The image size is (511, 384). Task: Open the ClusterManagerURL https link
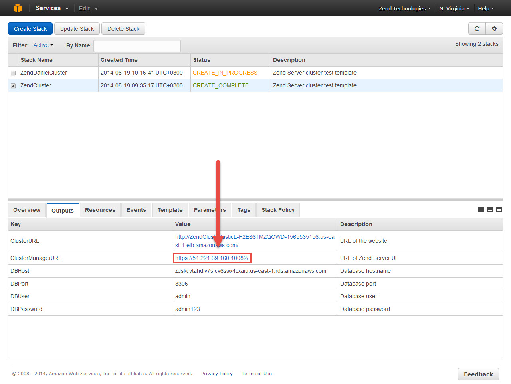click(x=212, y=258)
